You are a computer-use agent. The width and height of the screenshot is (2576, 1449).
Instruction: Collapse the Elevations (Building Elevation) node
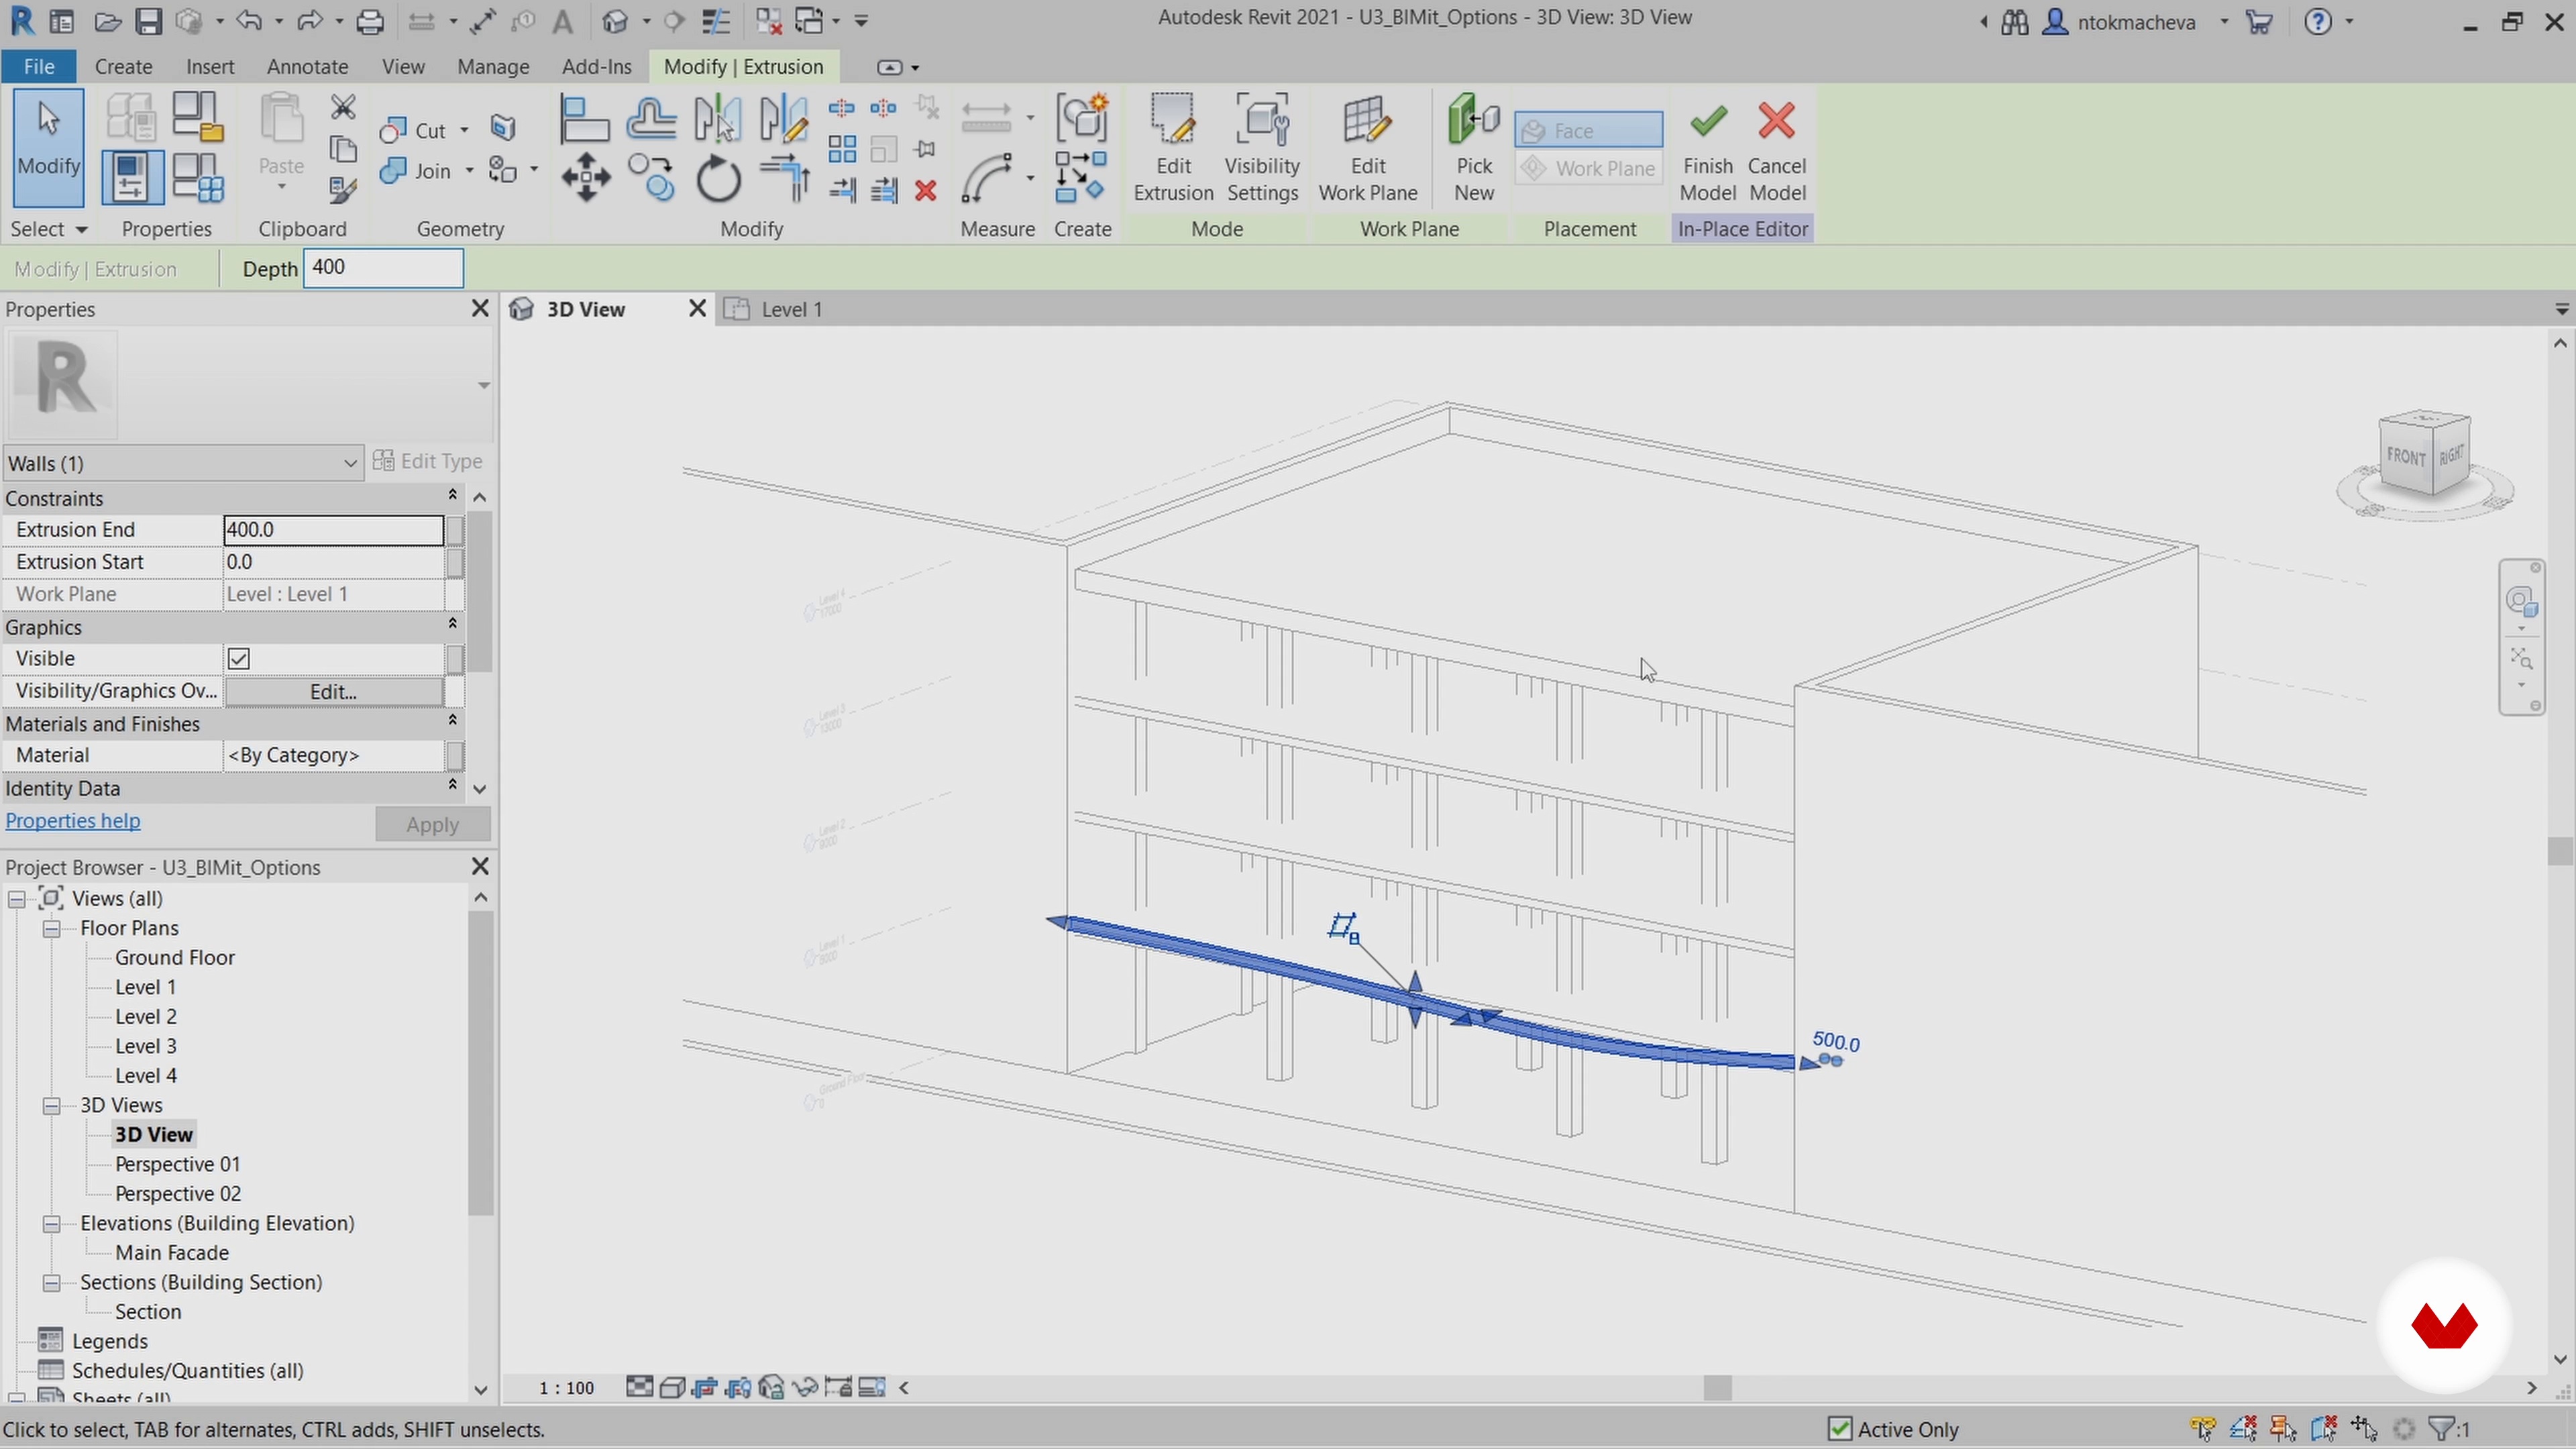(x=51, y=1223)
